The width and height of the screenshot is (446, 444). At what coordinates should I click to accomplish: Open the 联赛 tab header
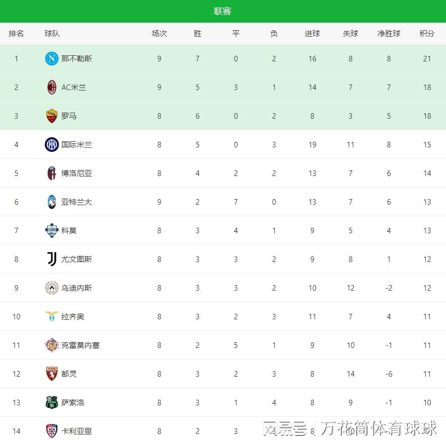click(x=222, y=11)
